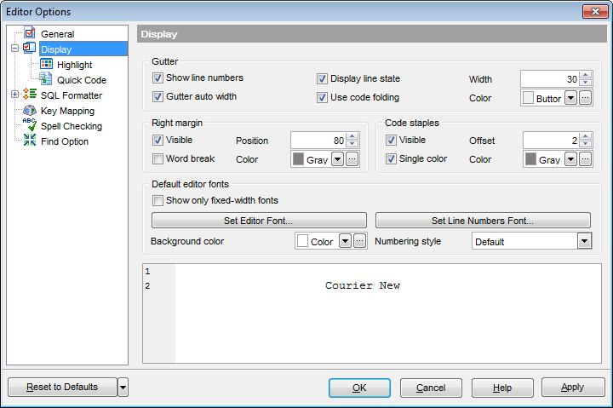Screen dimensions: 613x408
Task: Enable Word break checkbox
Action: tap(158, 159)
